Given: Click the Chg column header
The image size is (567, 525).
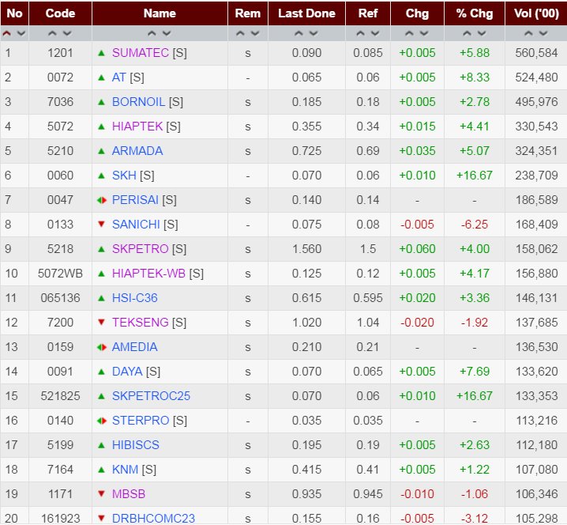Looking at the screenshot, I should [417, 13].
